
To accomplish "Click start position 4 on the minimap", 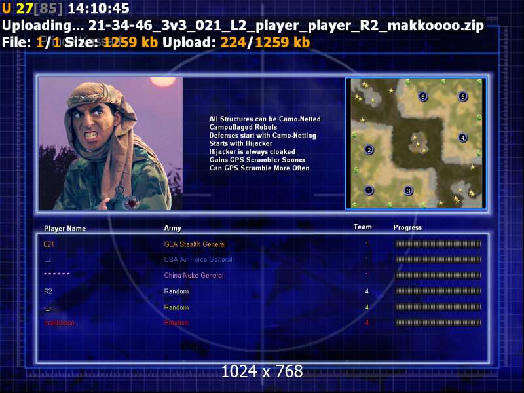I will 462,138.
